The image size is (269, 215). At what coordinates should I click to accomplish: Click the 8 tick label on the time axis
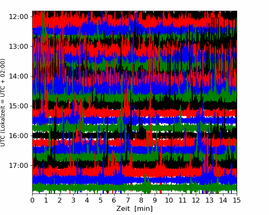coord(142,200)
